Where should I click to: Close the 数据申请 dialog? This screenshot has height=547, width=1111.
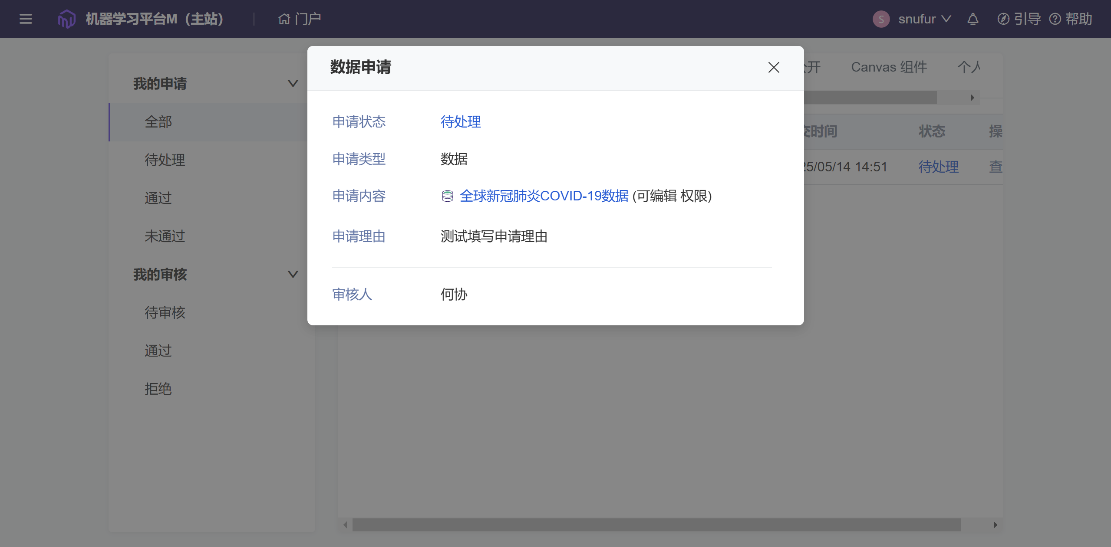tap(774, 67)
